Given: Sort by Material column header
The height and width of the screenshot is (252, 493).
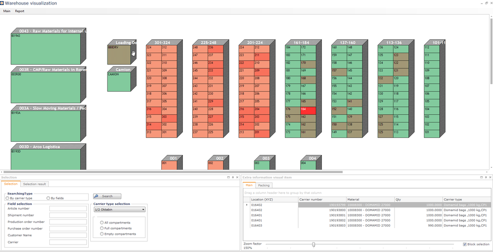Looking at the screenshot, I should [370, 199].
